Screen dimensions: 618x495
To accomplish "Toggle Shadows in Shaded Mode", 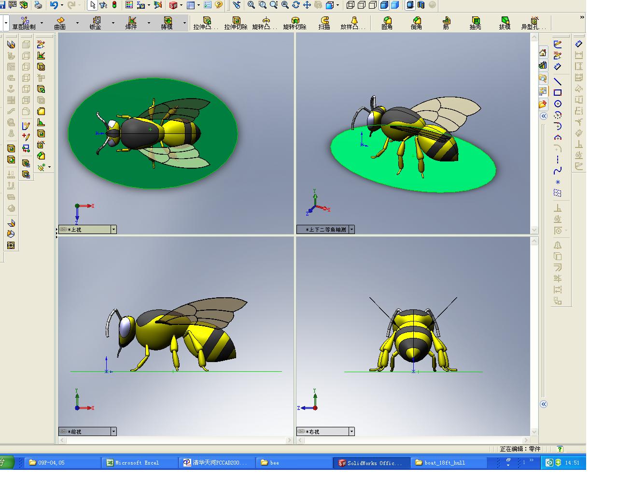I will [x=410, y=5].
